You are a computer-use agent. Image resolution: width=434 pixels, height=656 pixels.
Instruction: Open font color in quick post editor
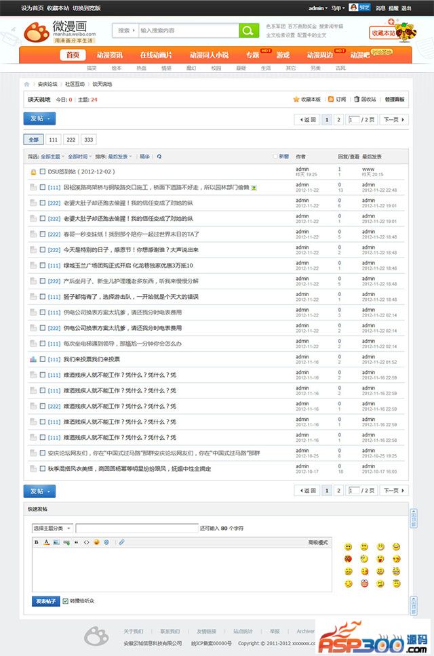(47, 542)
